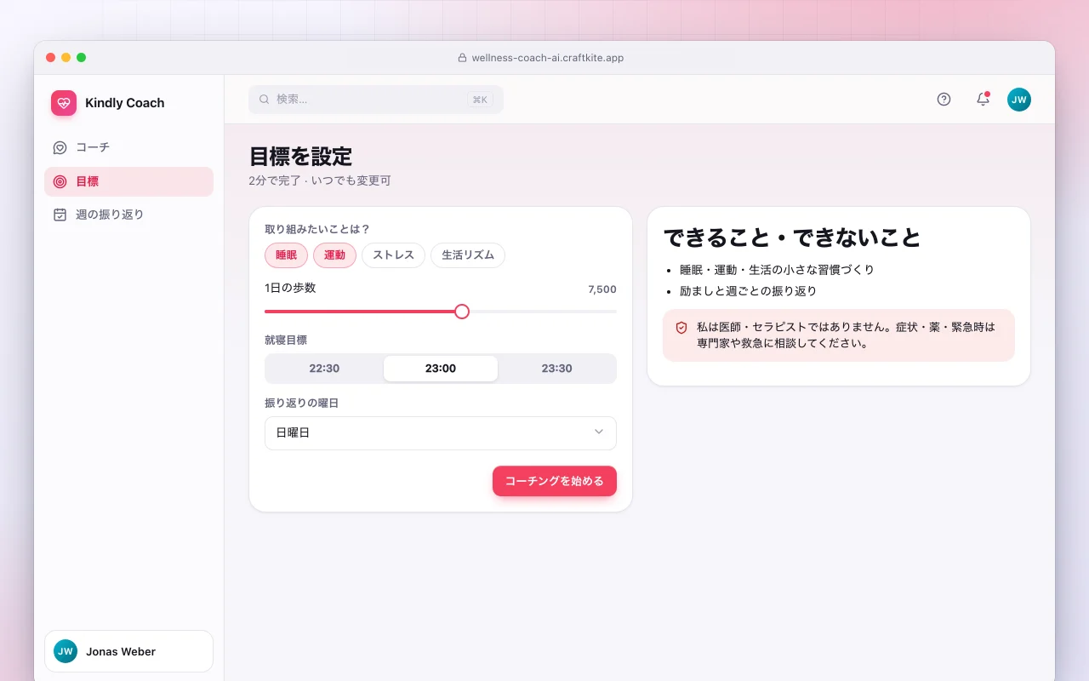Image resolution: width=1089 pixels, height=681 pixels.
Task: Click the 1日の歩数 slider thumb
Action: tap(462, 312)
